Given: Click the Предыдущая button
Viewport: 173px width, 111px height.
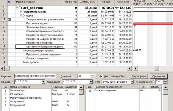Looking at the screenshot, I should pyautogui.click(x=139, y=76).
